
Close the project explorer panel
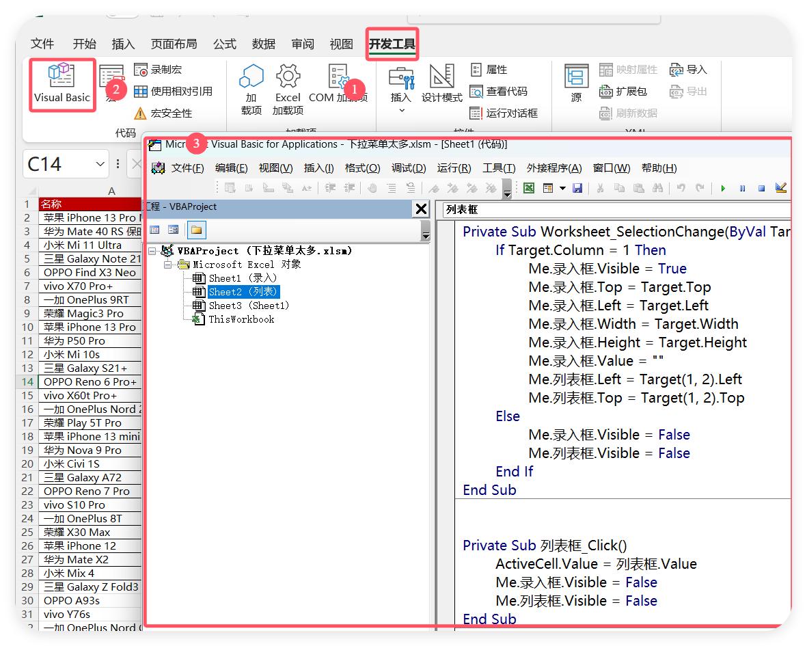(x=421, y=208)
